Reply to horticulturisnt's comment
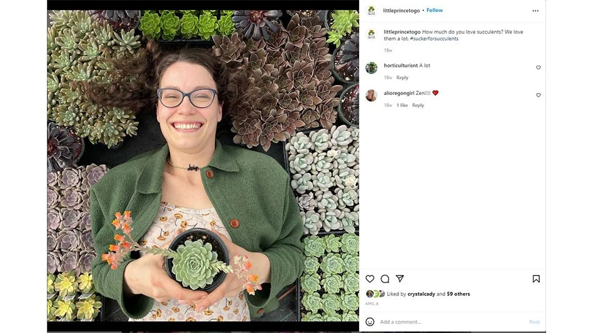The width and height of the screenshot is (593, 333). pos(402,77)
